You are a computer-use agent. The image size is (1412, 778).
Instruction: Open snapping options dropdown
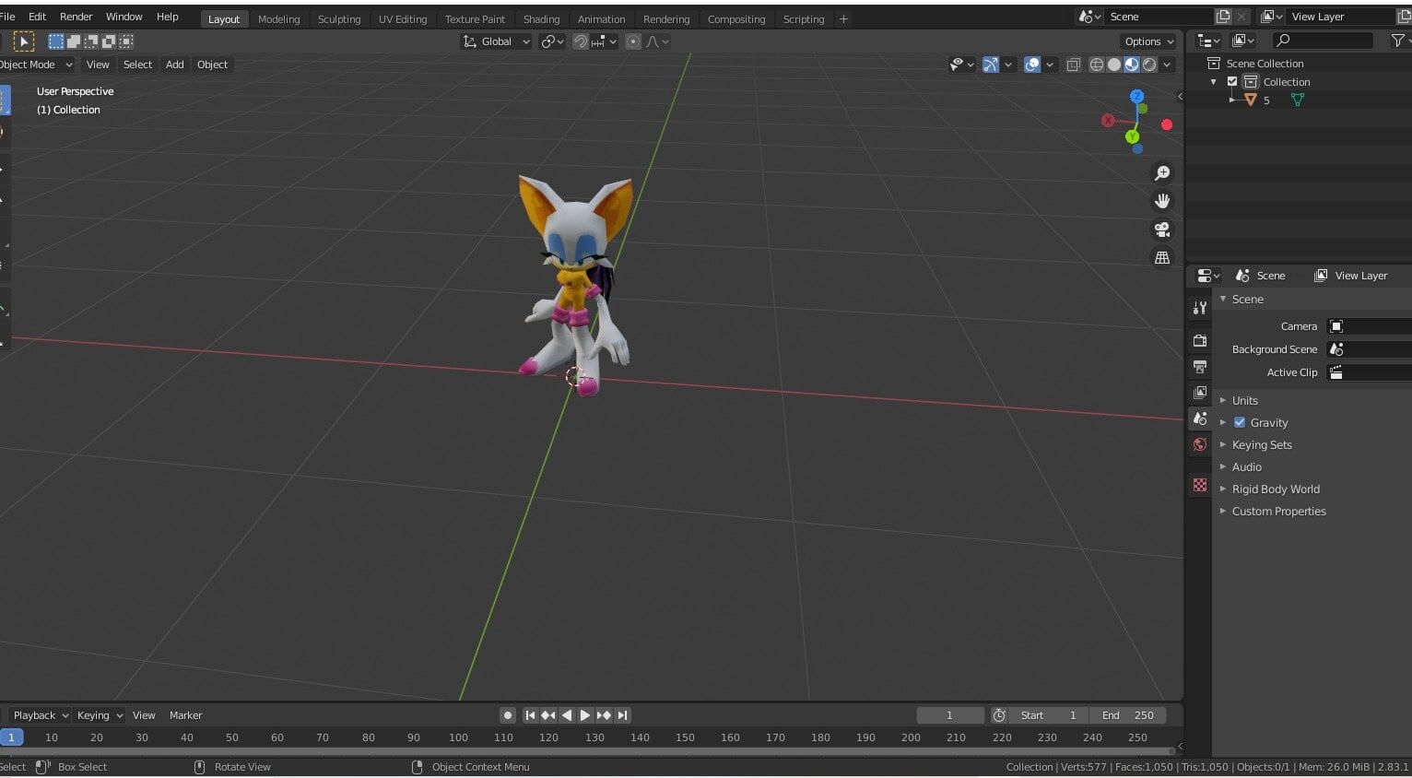tap(606, 41)
